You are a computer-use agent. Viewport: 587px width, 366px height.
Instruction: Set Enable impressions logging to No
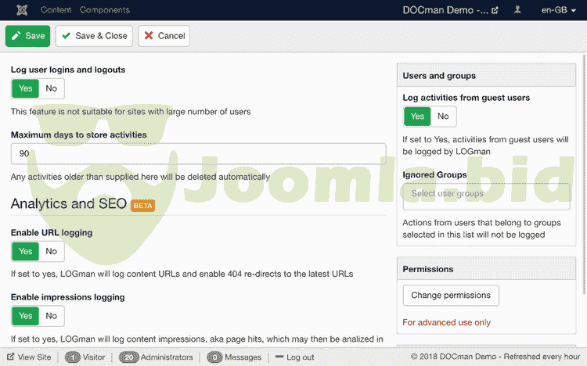coord(52,315)
